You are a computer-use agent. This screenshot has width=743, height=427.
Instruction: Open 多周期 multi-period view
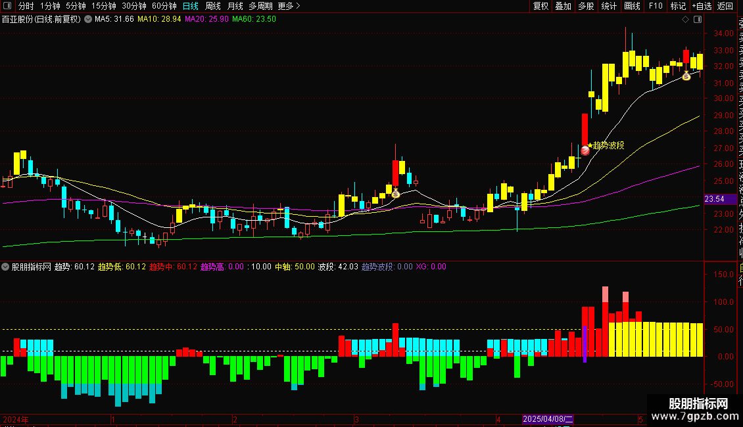(x=260, y=6)
